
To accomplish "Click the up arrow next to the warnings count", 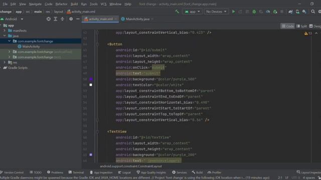I will 316,33.
